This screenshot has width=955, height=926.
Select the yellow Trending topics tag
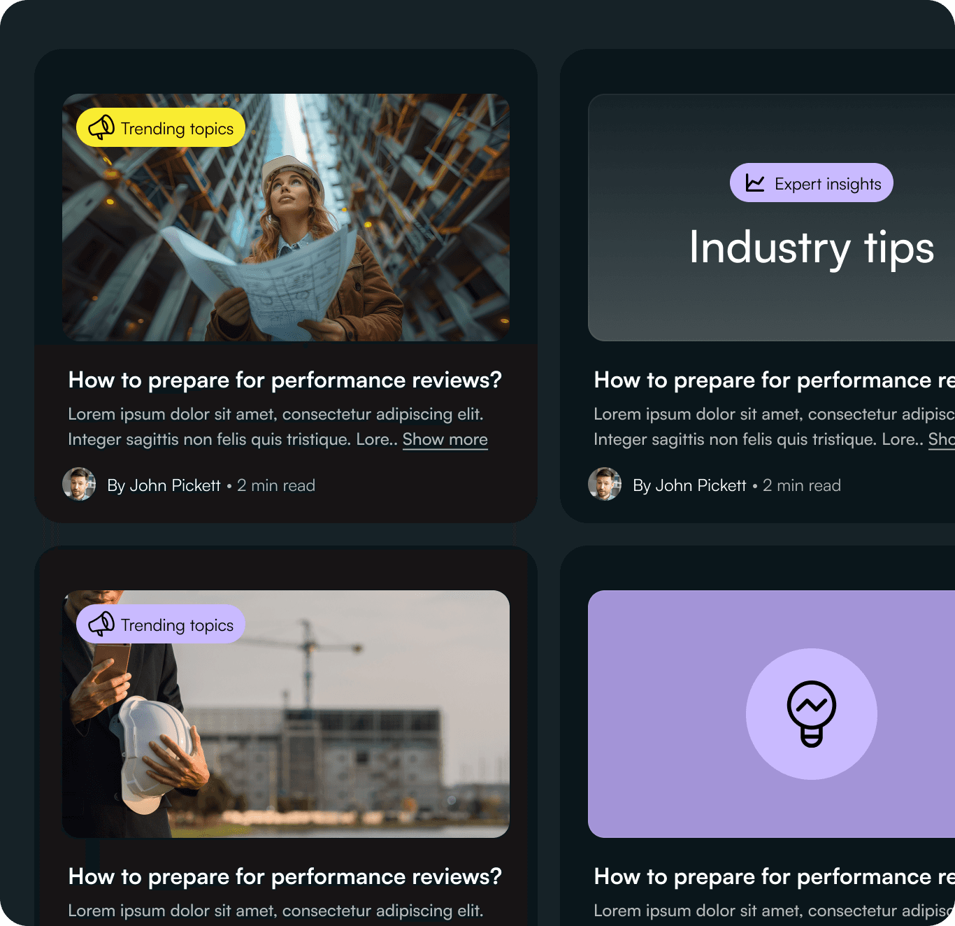[x=161, y=127]
